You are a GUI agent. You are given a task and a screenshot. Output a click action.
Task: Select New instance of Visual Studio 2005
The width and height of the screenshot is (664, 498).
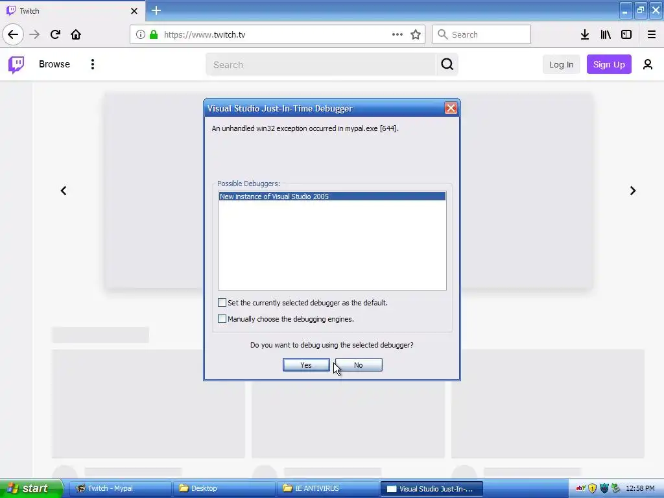coord(332,196)
